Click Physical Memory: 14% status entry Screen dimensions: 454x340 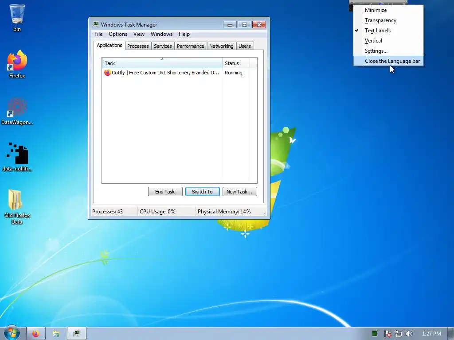click(x=224, y=211)
